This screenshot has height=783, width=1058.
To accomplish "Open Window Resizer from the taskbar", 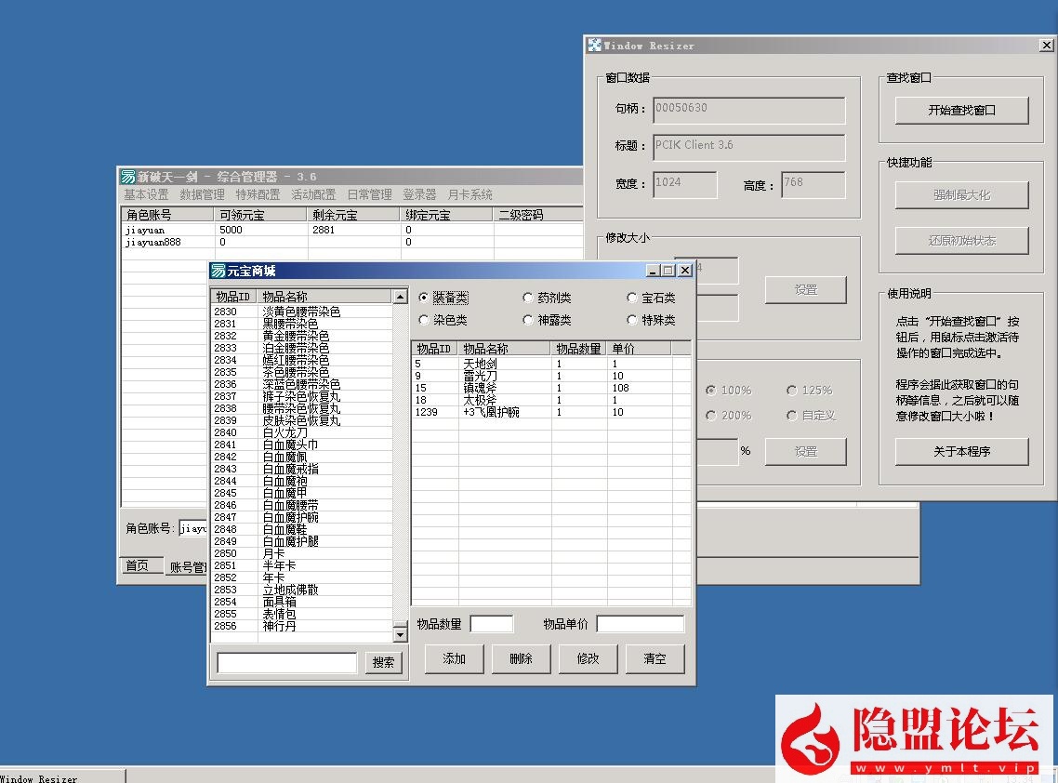I will click(x=56, y=776).
